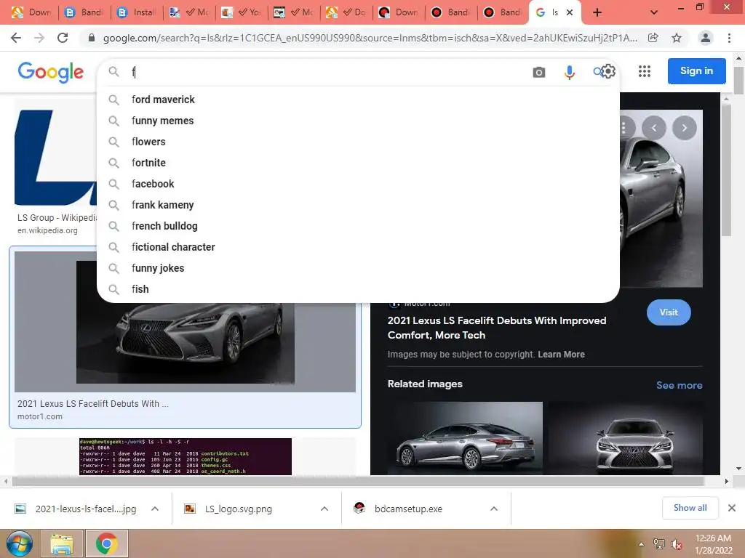Click the motor1.com source under selected result
Screen dimensions: 745x558
click(x=40, y=416)
